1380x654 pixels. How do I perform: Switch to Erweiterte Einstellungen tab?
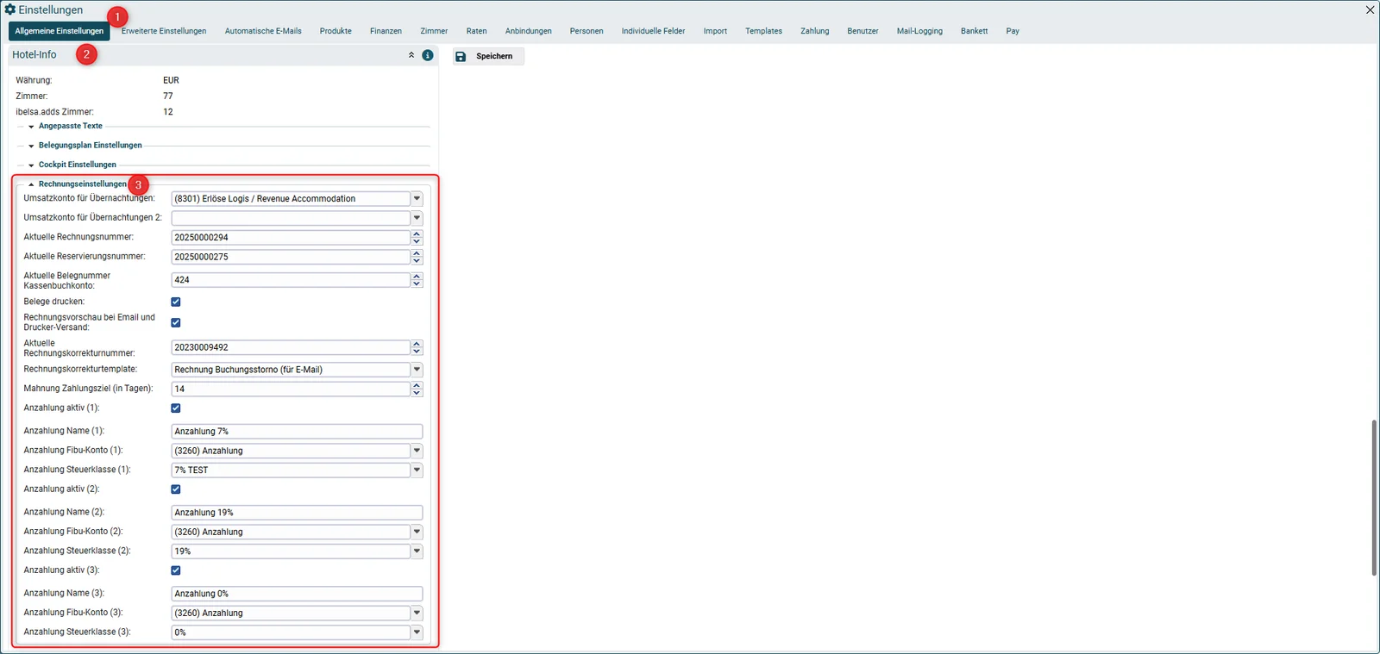164,31
